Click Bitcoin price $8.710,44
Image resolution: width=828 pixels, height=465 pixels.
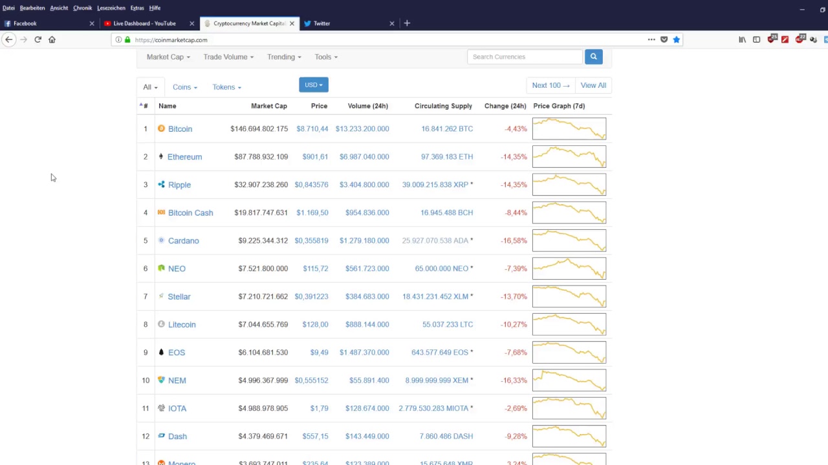click(x=312, y=129)
